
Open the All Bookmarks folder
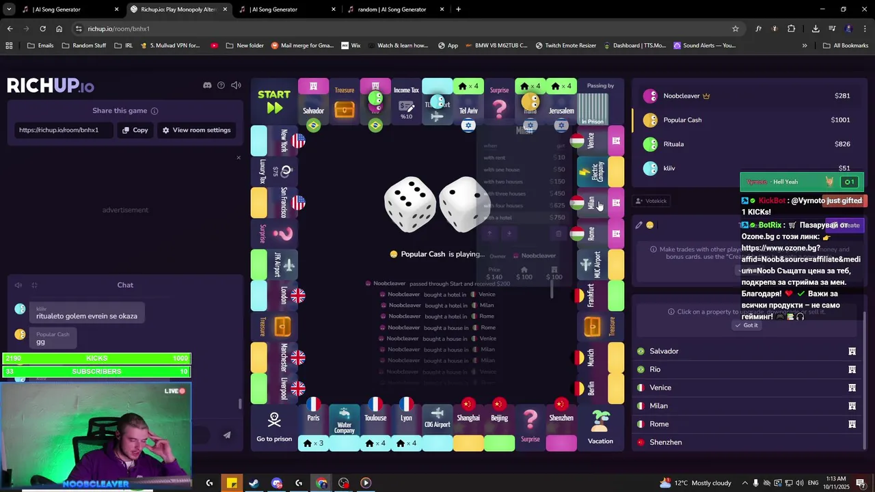pos(846,46)
